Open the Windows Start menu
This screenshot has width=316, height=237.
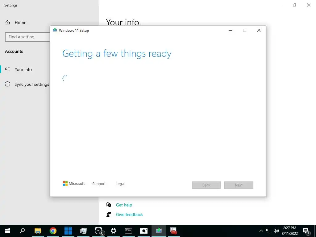pyautogui.click(x=7, y=231)
